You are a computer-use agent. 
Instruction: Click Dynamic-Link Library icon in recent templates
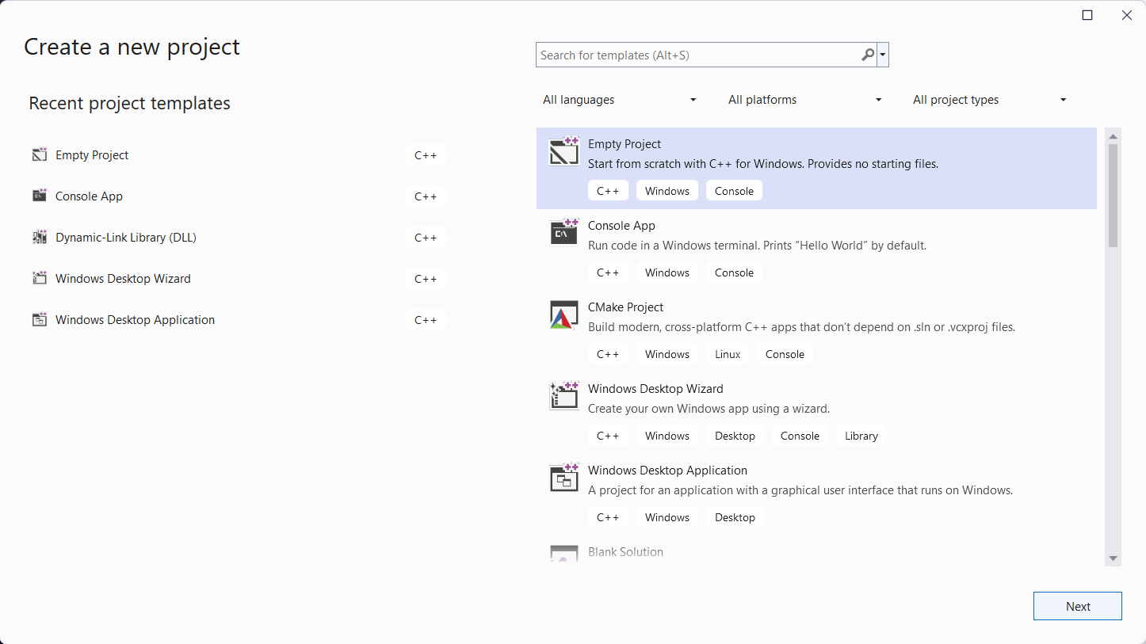pos(40,238)
